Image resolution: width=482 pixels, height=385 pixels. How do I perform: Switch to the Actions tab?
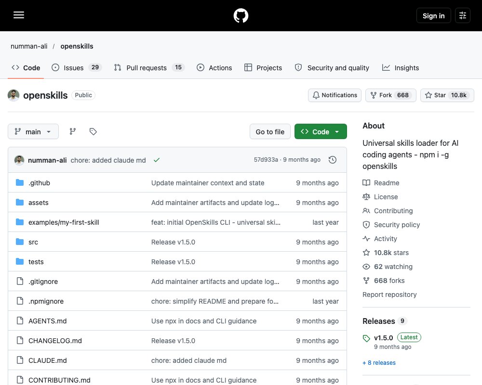(214, 68)
